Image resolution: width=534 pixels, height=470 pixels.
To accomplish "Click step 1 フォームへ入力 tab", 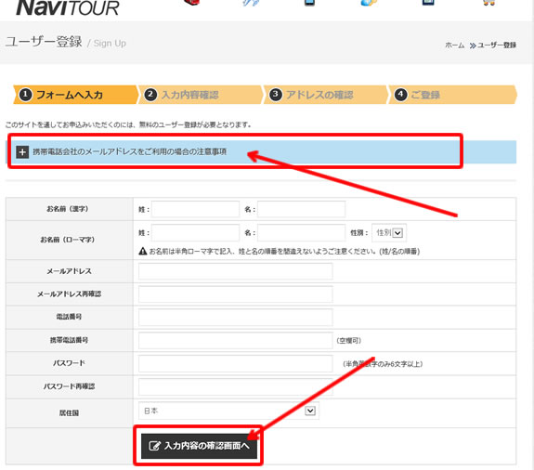I will [x=76, y=95].
